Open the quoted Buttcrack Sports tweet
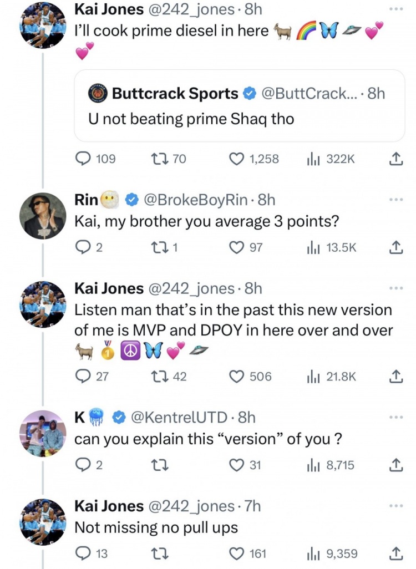The width and height of the screenshot is (416, 569). click(239, 105)
